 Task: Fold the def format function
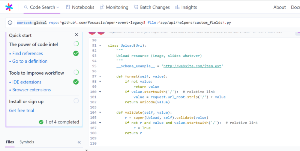[x=100, y=76]
